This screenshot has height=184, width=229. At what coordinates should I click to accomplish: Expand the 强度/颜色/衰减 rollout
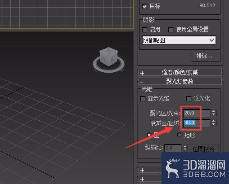(x=180, y=73)
